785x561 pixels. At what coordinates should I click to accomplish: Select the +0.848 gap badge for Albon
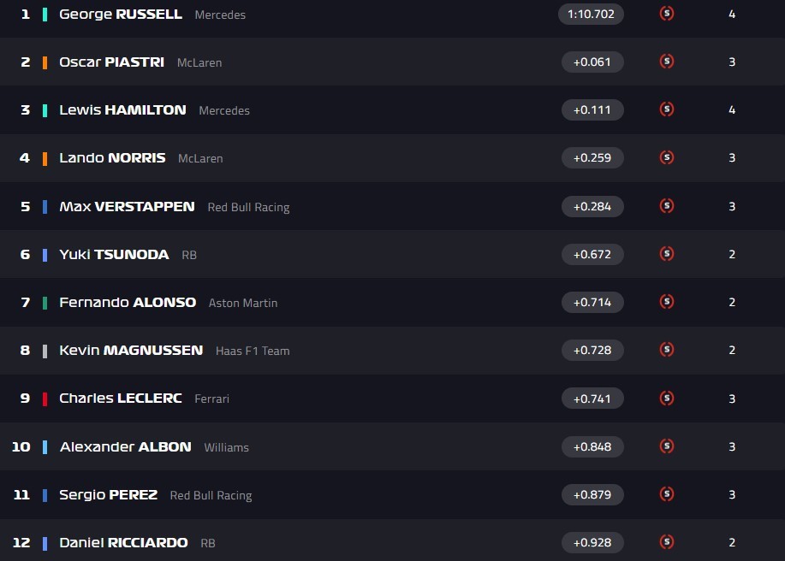(x=592, y=446)
